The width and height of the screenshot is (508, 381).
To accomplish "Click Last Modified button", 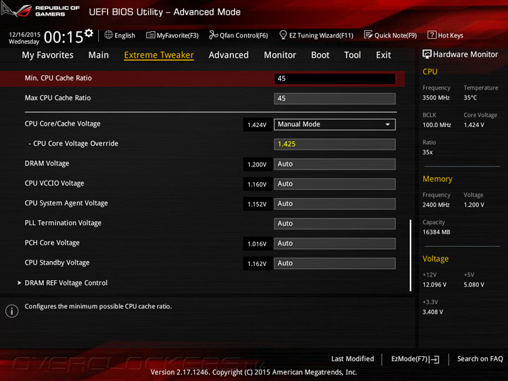I will point(353,358).
